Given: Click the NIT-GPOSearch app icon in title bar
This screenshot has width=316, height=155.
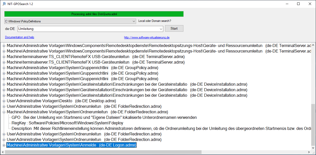Looking at the screenshot, I should pyautogui.click(x=4, y=4).
